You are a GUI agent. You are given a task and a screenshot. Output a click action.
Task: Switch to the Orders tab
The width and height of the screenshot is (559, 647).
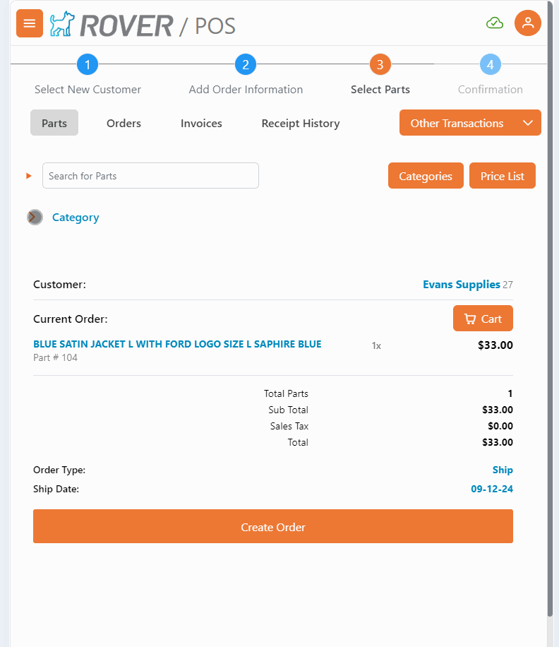point(124,123)
